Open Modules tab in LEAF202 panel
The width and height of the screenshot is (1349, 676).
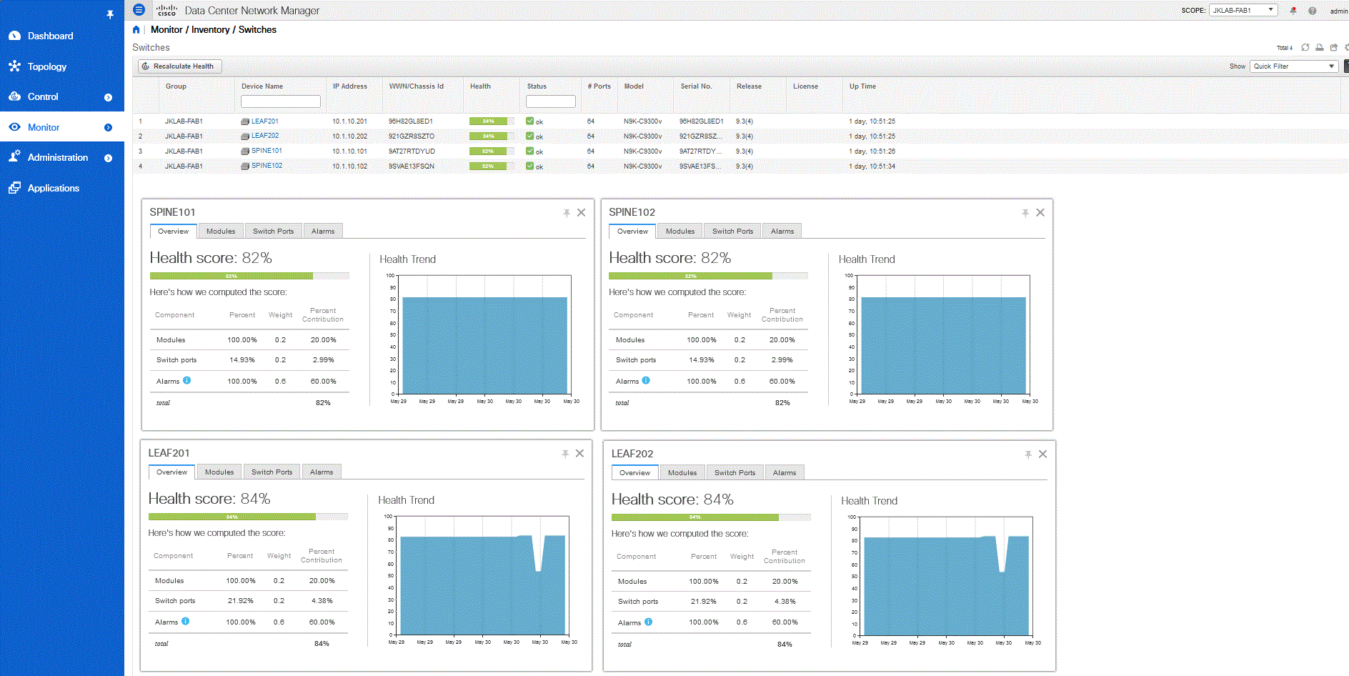(682, 473)
